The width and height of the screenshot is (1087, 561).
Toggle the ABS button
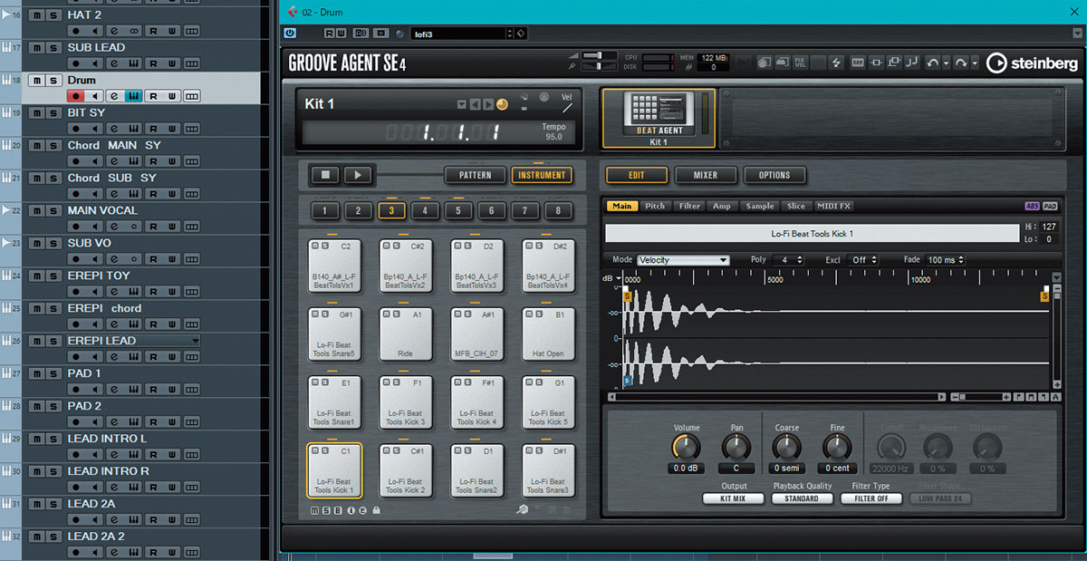pyautogui.click(x=1032, y=206)
